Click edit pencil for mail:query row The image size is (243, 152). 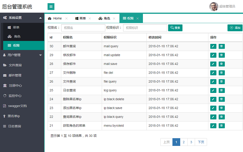click(213, 46)
